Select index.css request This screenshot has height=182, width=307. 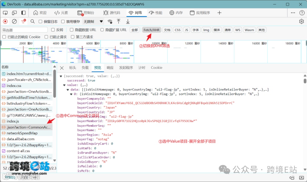[27, 85]
